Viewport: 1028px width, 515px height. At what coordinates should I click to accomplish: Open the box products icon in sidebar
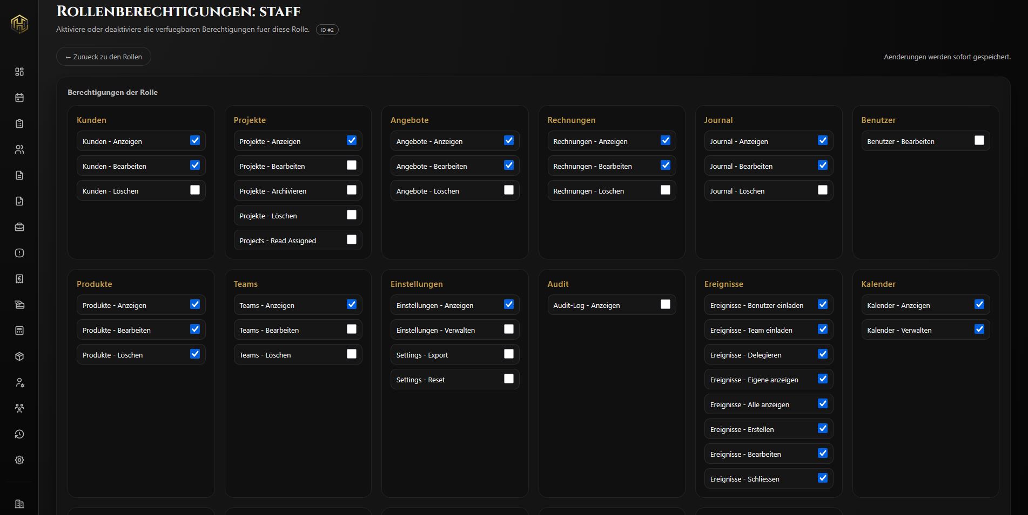coord(19,356)
